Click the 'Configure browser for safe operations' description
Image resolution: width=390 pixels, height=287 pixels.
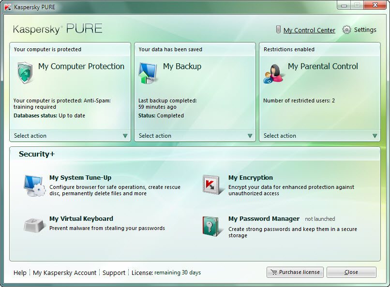tap(115, 190)
